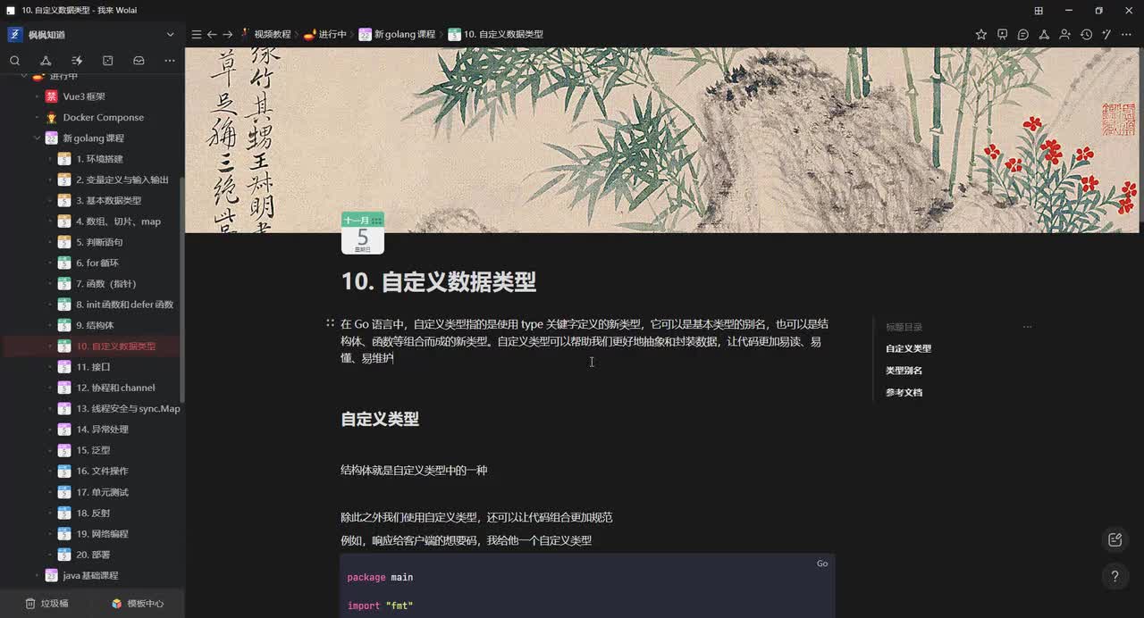Image resolution: width=1144 pixels, height=618 pixels.
Task: Open the page comments icon
Action: 1023,34
